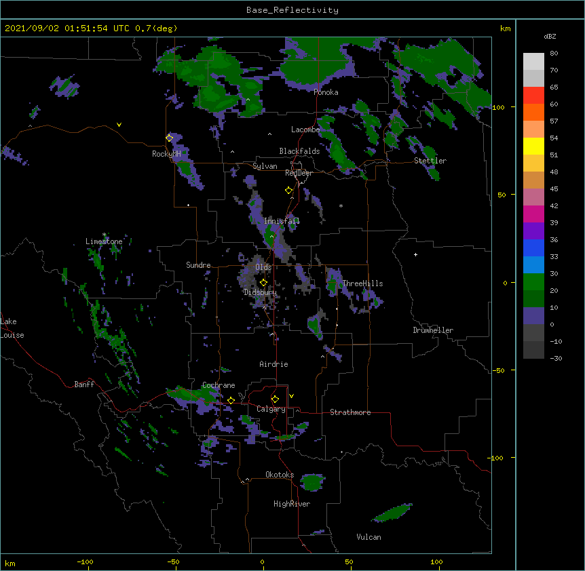Click the Sundre town label
Image resolution: width=585 pixels, height=571 pixels.
coord(198,265)
